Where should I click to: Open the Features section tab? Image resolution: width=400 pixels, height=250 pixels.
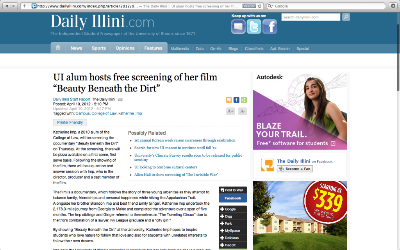(153, 48)
